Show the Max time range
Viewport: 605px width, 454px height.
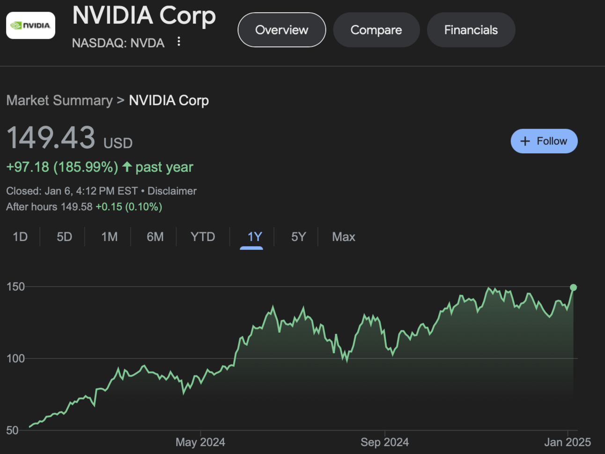(x=343, y=237)
